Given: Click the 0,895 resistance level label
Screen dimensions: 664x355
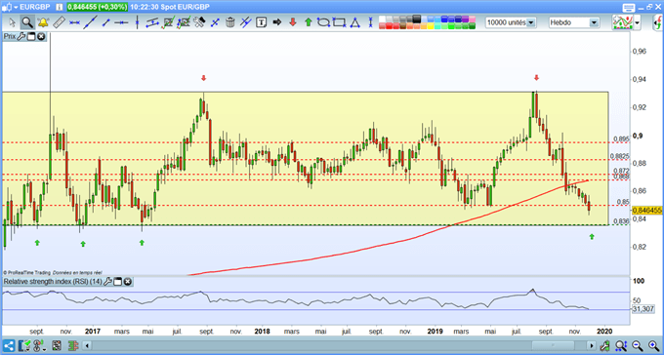Looking at the screenshot, I should pyautogui.click(x=621, y=139).
